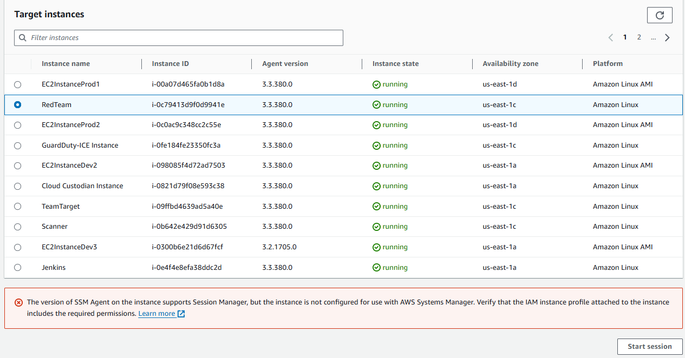Click agent version 3.2.1705.0
Screen dimensions: 685x358
279,247
